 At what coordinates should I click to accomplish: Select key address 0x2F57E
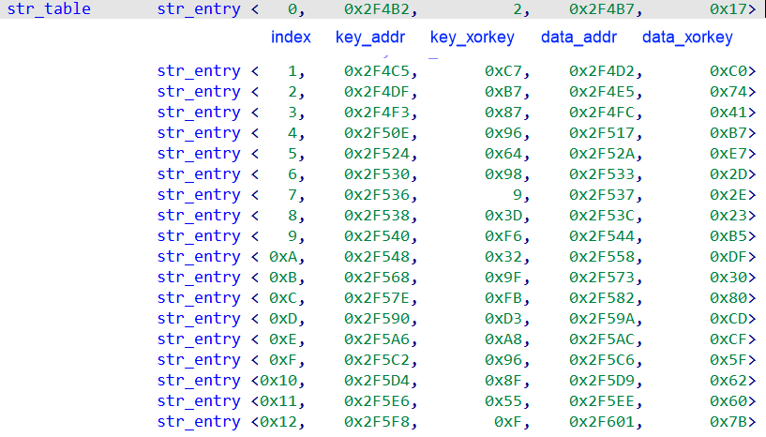376,297
